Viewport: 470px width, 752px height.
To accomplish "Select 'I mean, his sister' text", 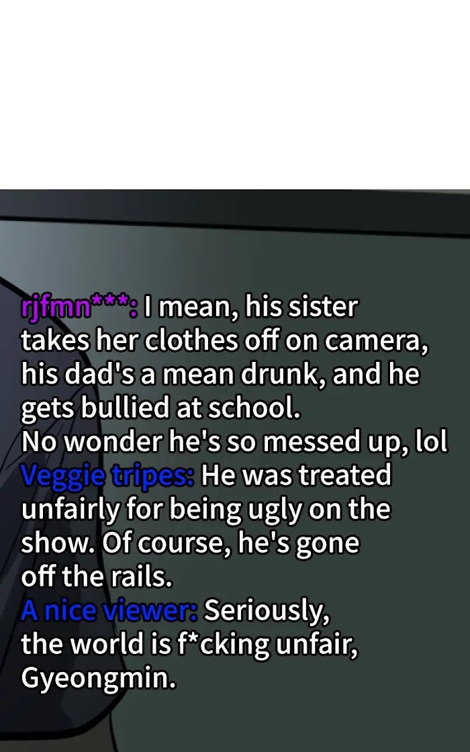I will click(251, 307).
